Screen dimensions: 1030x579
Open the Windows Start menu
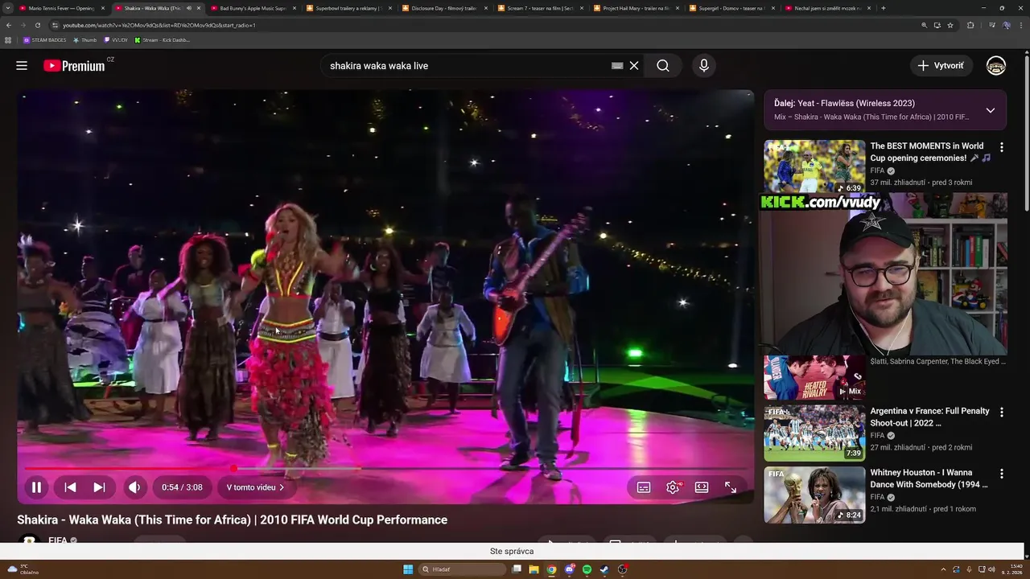(x=408, y=569)
